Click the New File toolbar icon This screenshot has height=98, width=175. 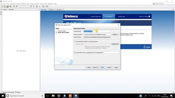tap(2, 7)
